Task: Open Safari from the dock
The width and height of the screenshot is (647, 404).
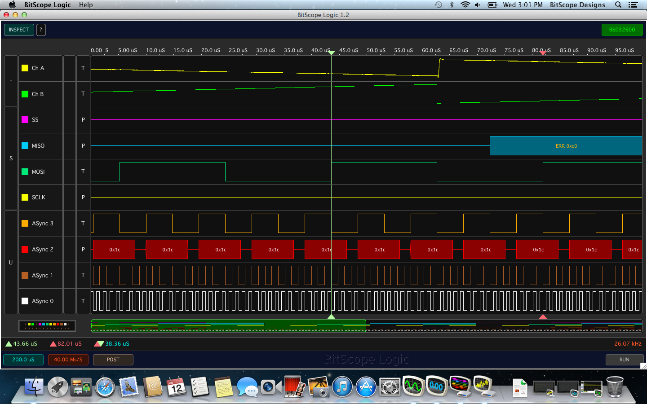Action: (105, 387)
